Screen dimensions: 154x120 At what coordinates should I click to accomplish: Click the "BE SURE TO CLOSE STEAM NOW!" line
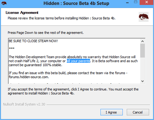coord(33,41)
